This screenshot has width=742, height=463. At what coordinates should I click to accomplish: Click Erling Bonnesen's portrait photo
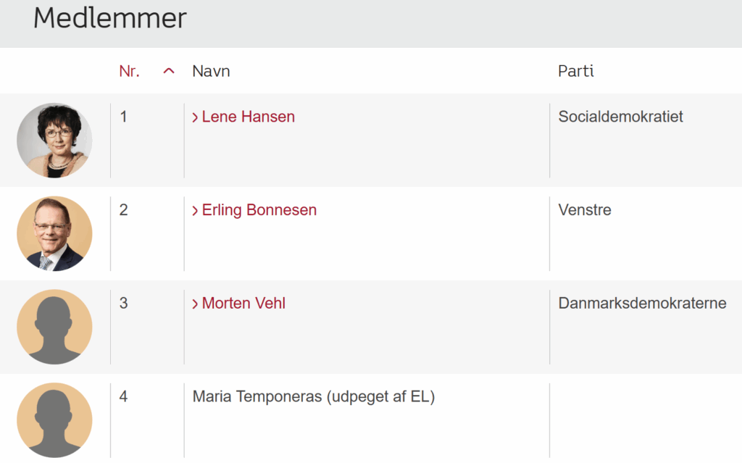tap(54, 233)
